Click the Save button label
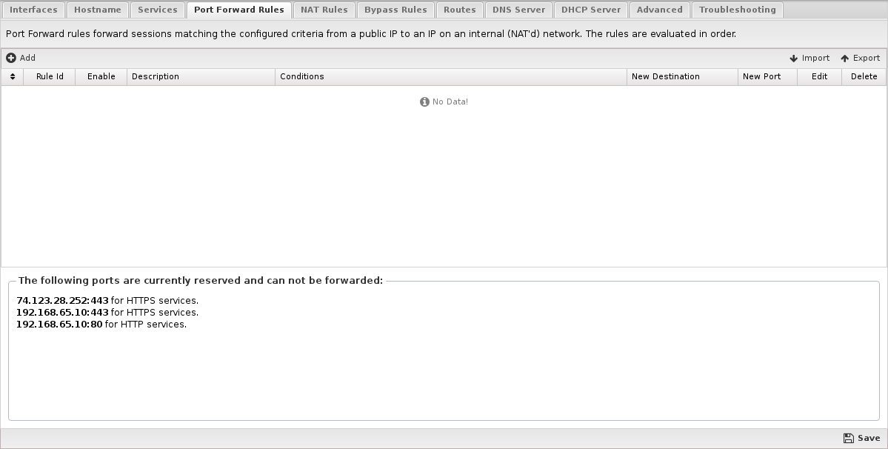 tap(869, 438)
